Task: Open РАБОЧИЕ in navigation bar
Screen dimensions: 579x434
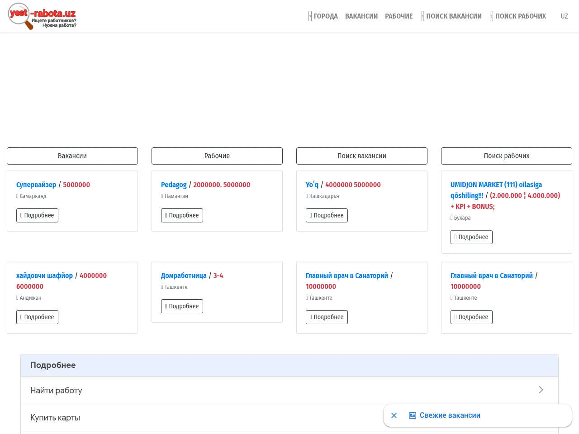Action: pos(399,16)
